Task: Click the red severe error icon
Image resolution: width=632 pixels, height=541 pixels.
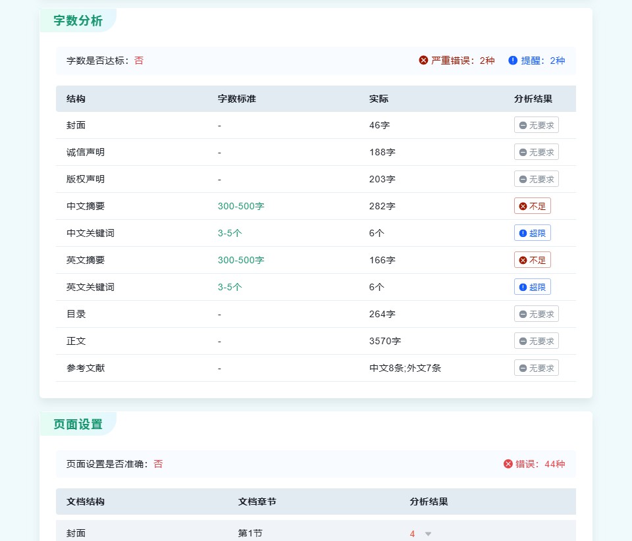Action: [x=423, y=61]
